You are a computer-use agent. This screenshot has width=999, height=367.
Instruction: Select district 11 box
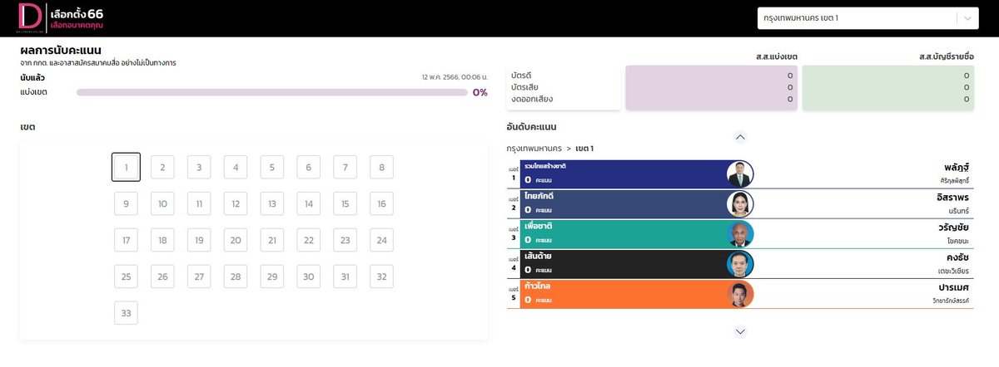(x=199, y=203)
